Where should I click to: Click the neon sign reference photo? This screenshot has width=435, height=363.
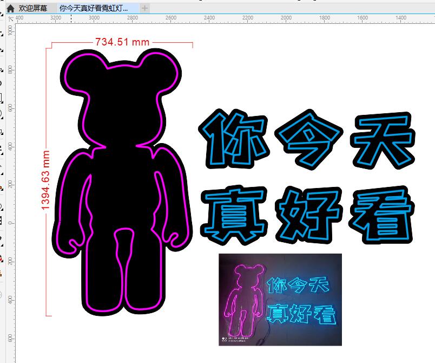(280, 300)
